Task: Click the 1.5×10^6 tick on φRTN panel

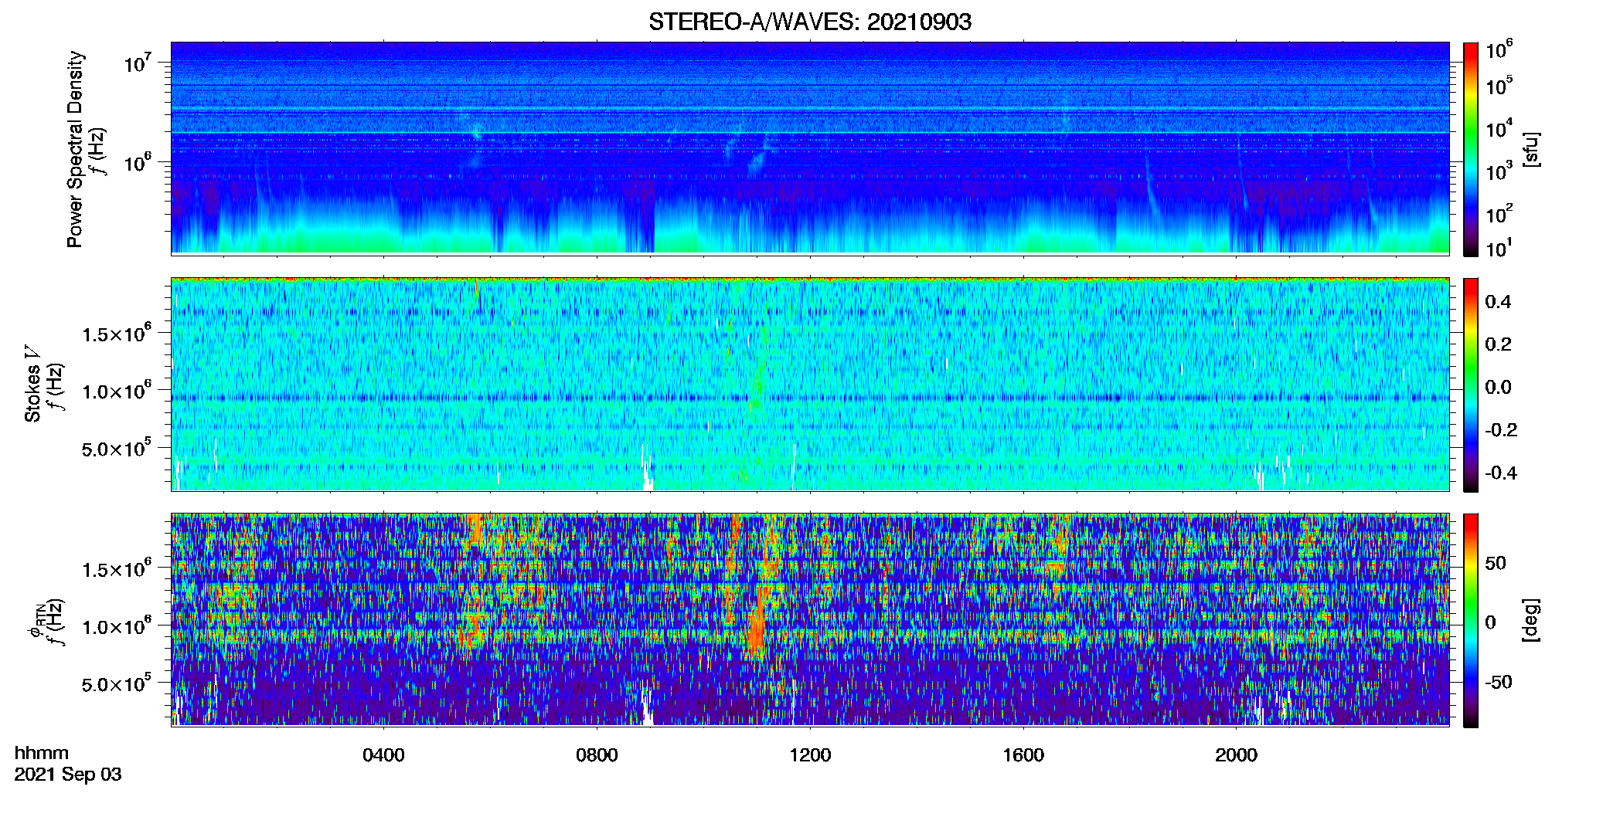Action: point(117,568)
